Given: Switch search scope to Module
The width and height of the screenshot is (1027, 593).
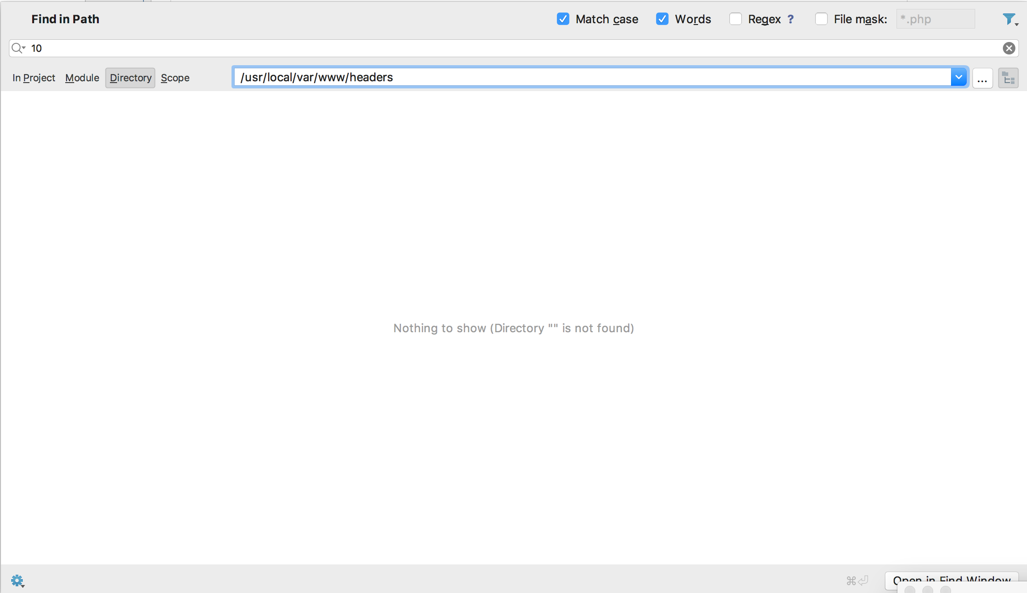Looking at the screenshot, I should [x=82, y=78].
